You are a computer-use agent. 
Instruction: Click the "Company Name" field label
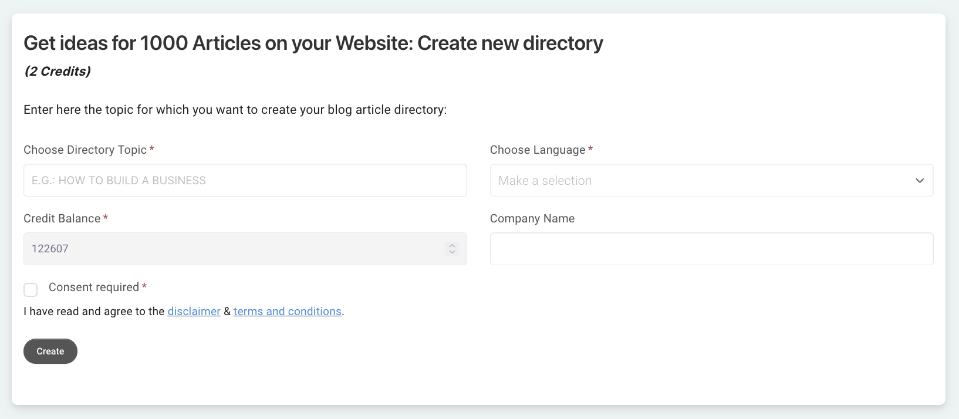532,218
